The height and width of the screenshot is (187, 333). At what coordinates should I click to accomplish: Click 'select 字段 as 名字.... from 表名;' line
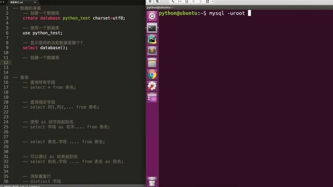(x=70, y=127)
